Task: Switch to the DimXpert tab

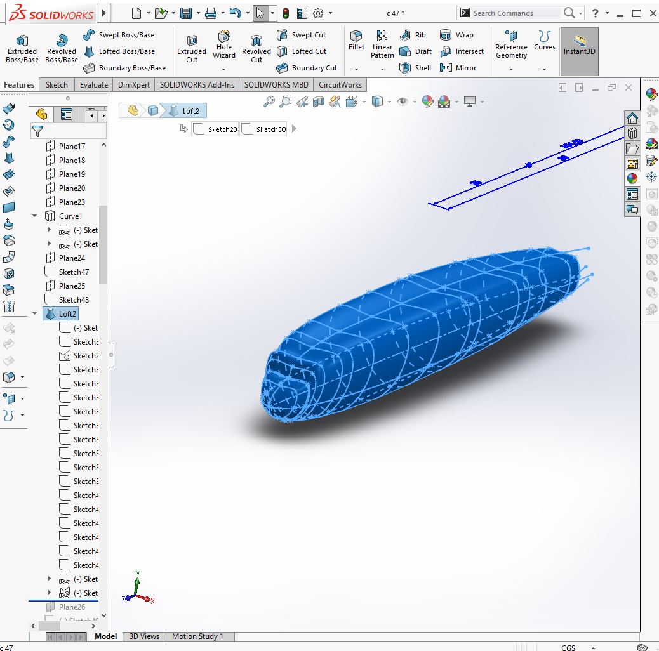Action: (134, 85)
